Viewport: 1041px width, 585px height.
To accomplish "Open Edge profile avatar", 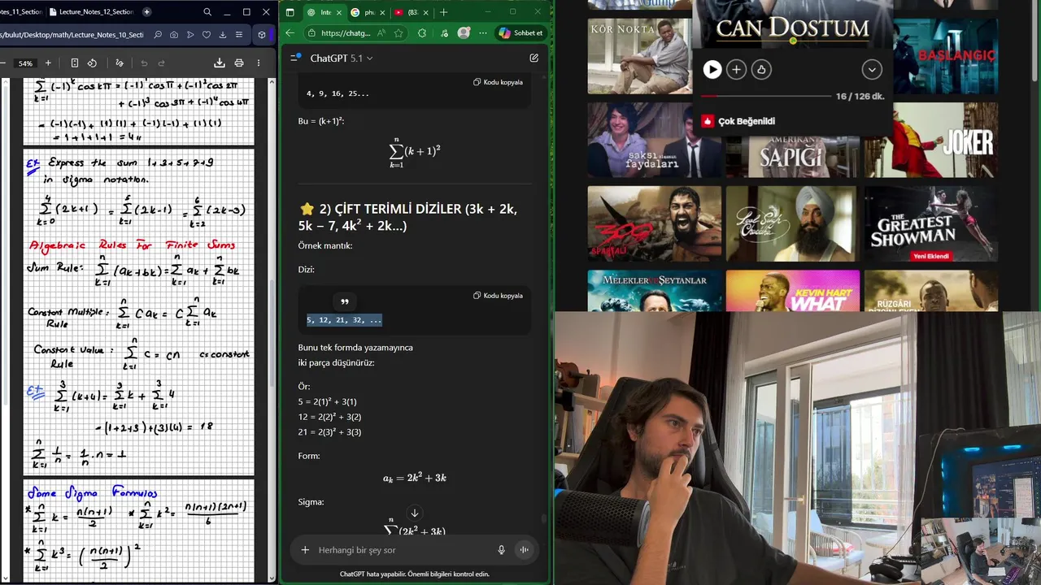I will click(464, 33).
